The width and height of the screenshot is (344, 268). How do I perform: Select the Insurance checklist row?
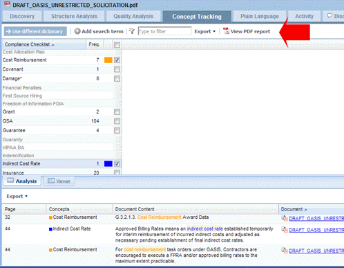61,172
